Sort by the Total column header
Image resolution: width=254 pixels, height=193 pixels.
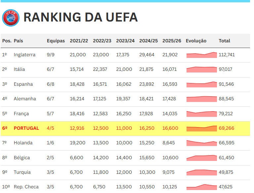(x=224, y=41)
